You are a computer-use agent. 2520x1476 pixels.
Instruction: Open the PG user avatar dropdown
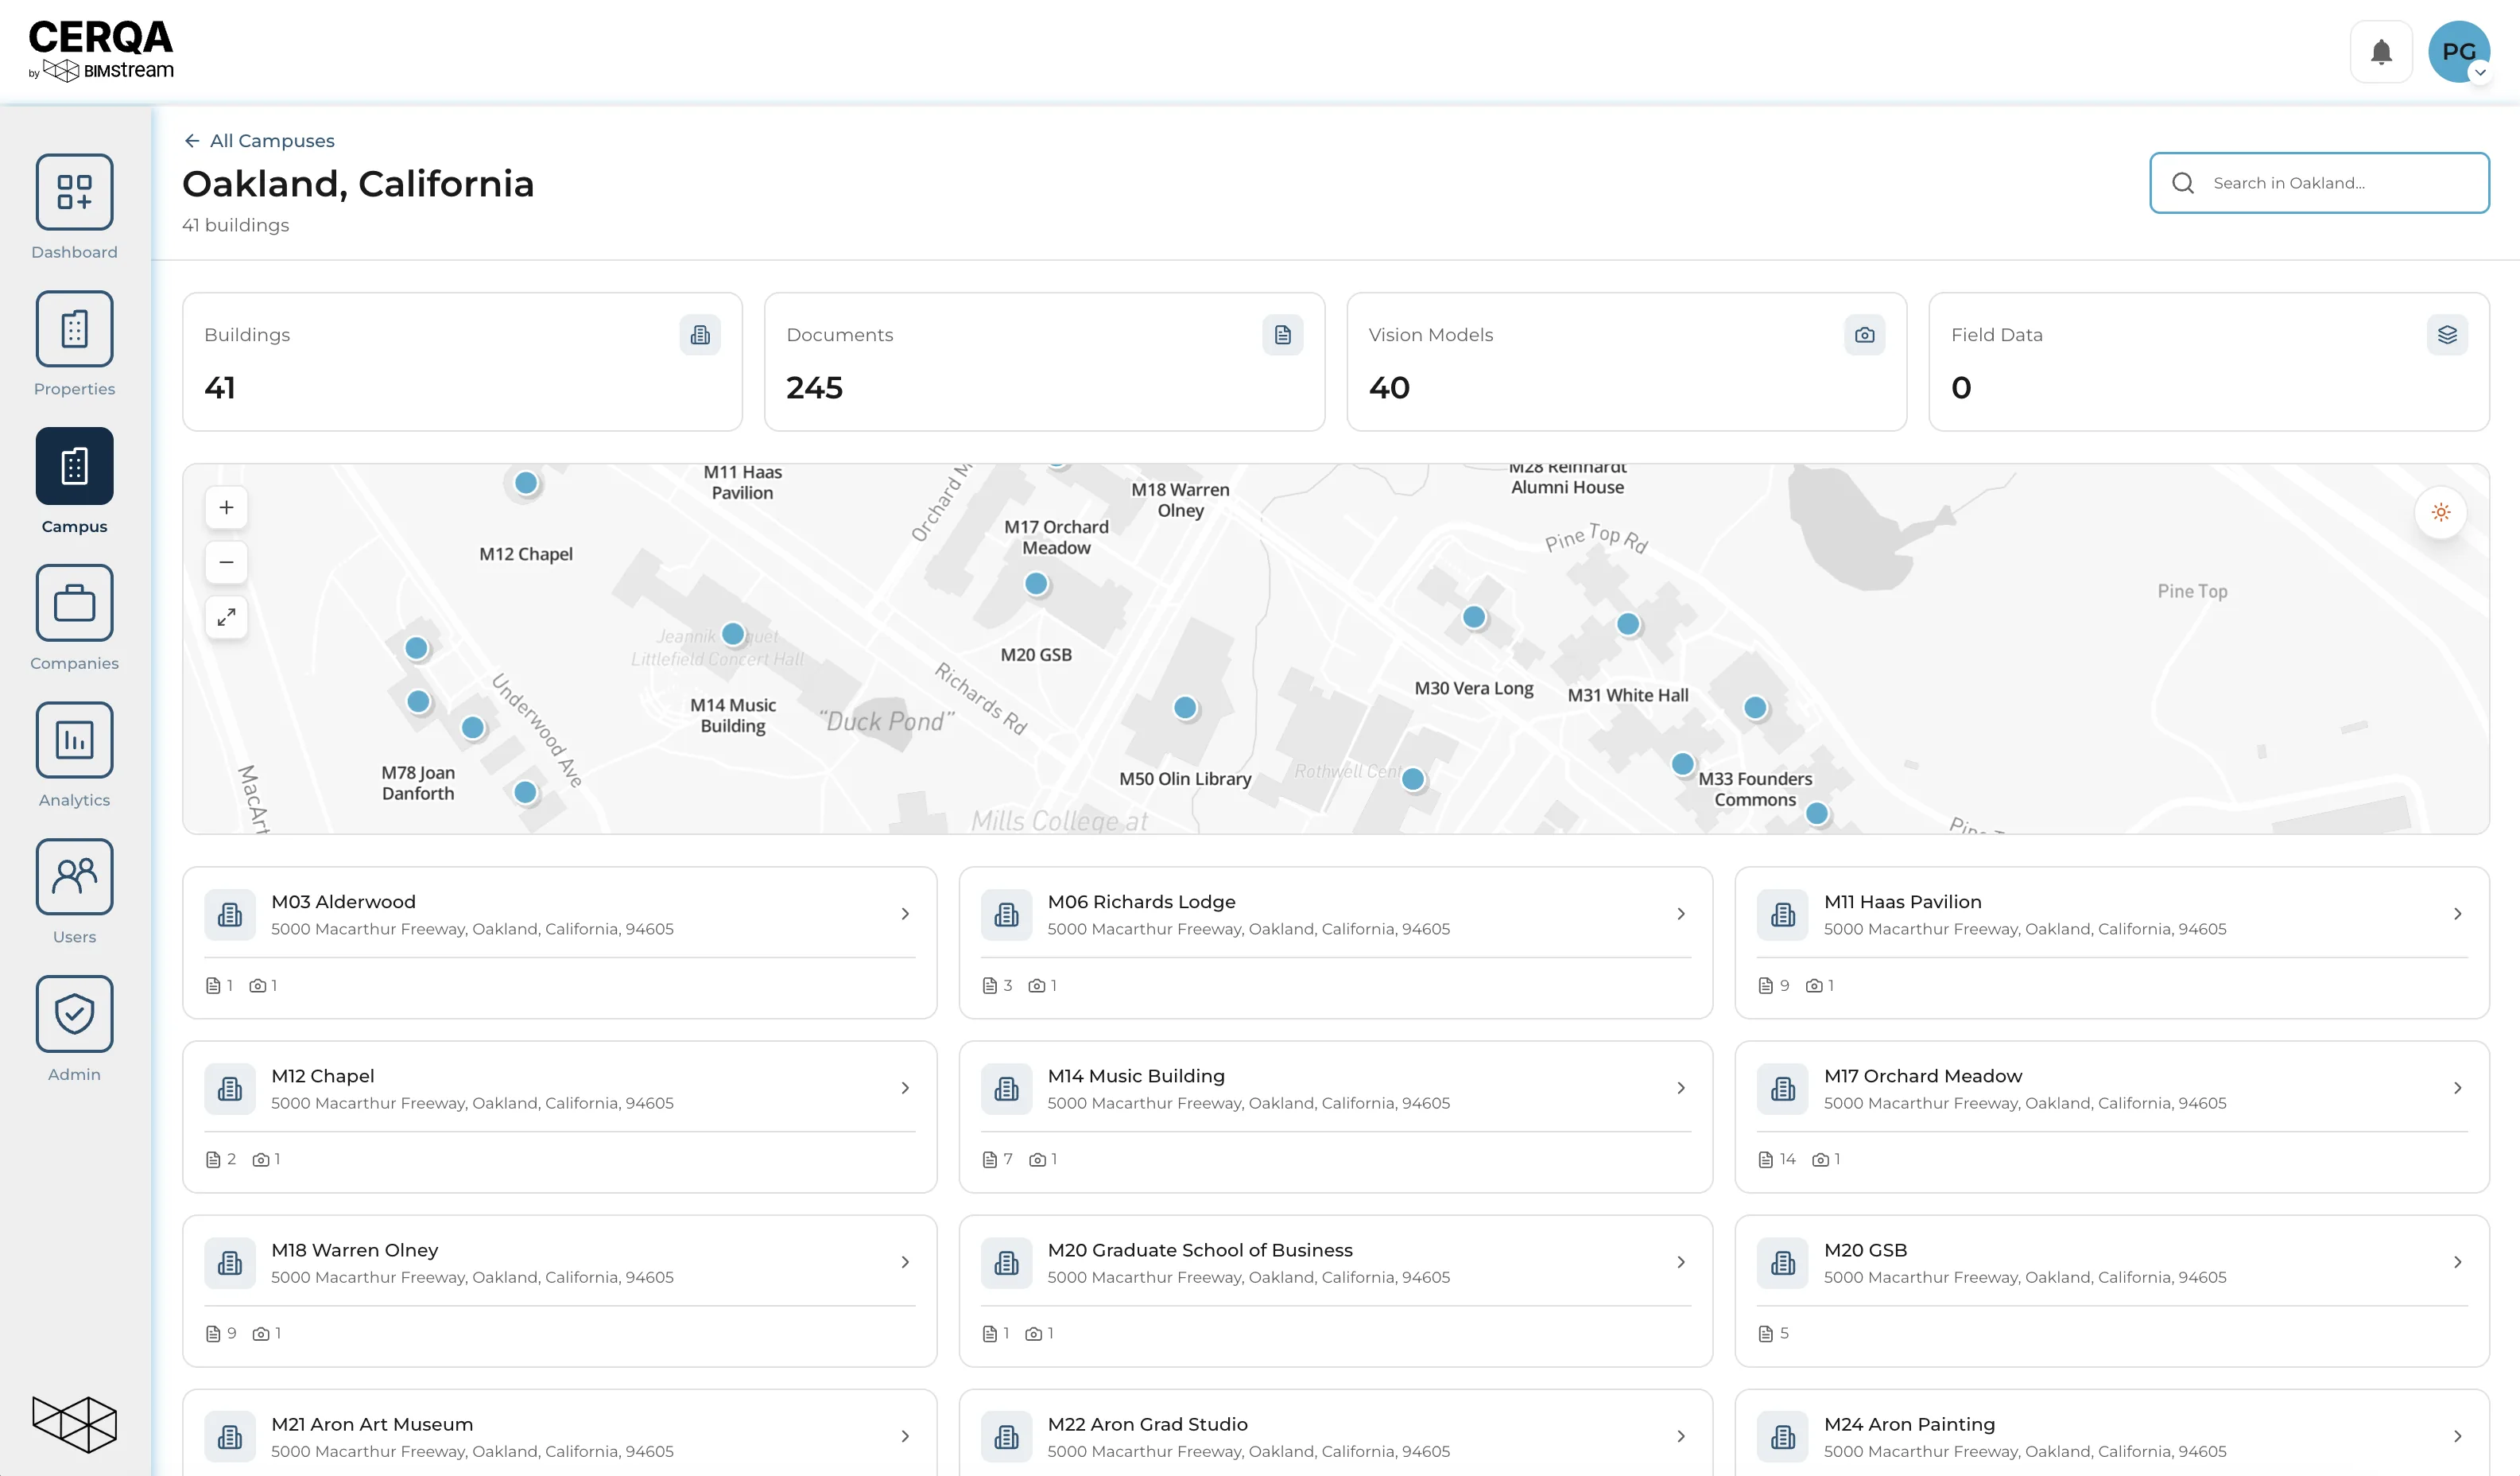point(2459,52)
